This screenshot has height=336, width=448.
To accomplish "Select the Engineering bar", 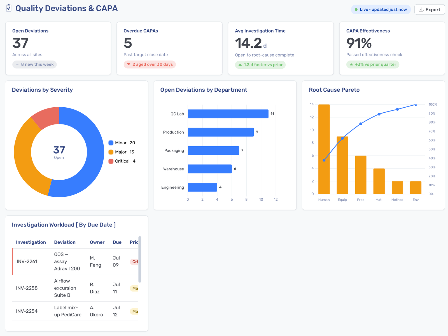I will (202, 187).
